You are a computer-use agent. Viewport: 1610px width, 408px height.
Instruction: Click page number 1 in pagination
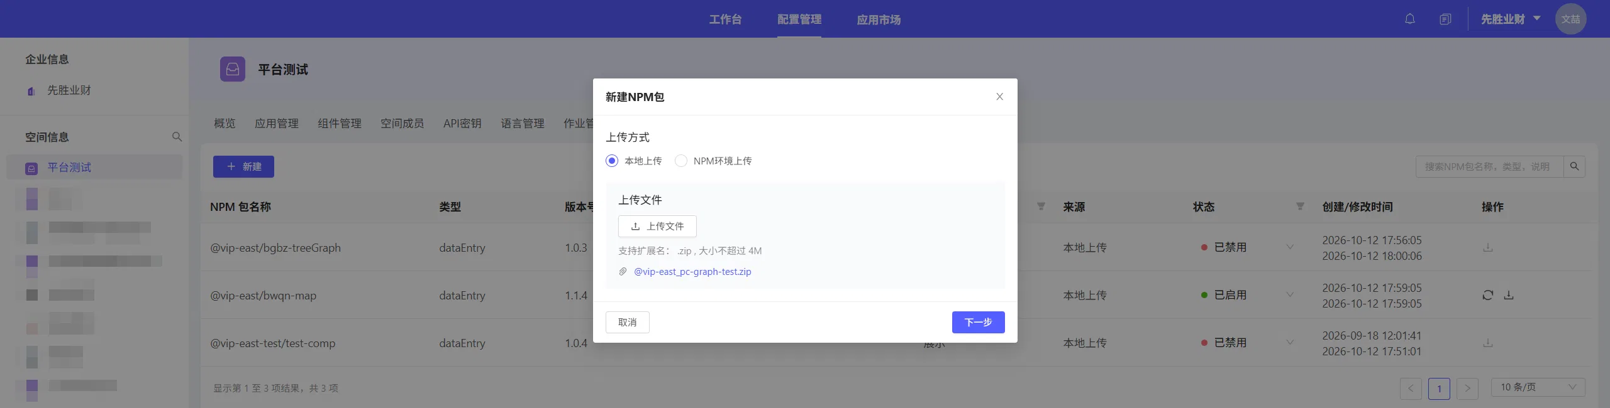[1439, 389]
